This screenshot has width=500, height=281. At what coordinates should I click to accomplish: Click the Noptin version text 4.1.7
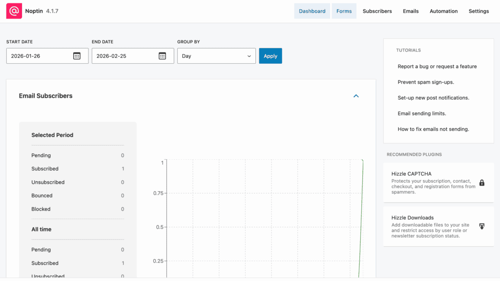click(52, 11)
